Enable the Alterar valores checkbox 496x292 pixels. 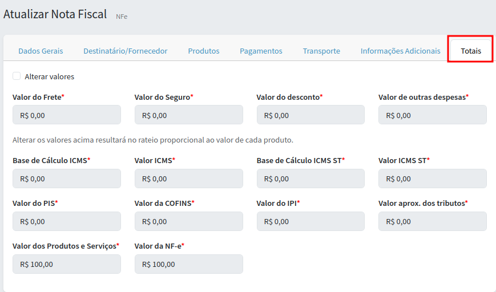(x=17, y=76)
